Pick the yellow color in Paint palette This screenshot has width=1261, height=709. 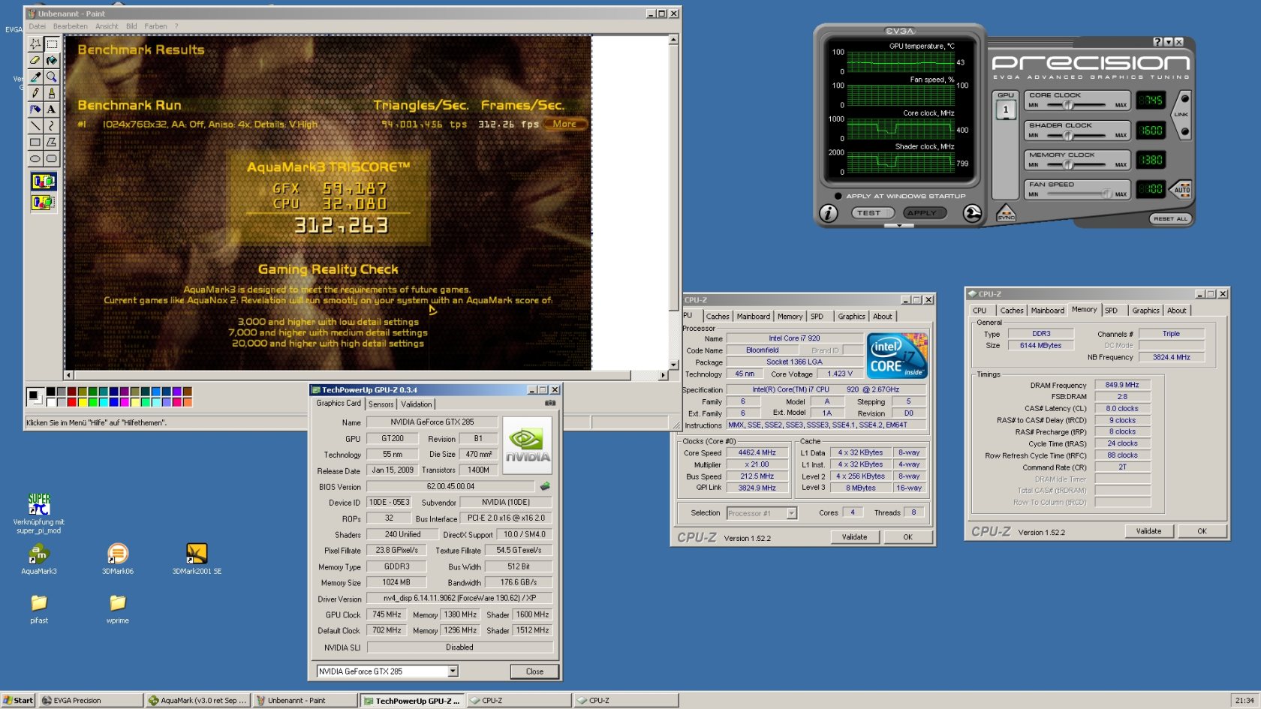click(83, 402)
